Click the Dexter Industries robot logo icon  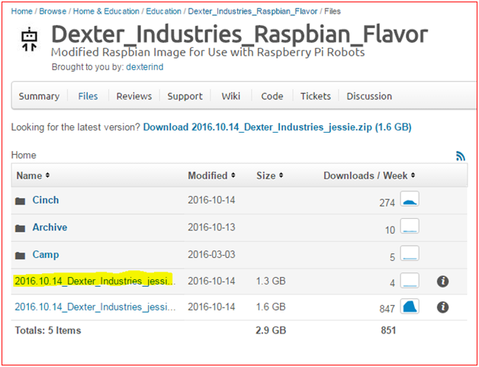pos(29,40)
